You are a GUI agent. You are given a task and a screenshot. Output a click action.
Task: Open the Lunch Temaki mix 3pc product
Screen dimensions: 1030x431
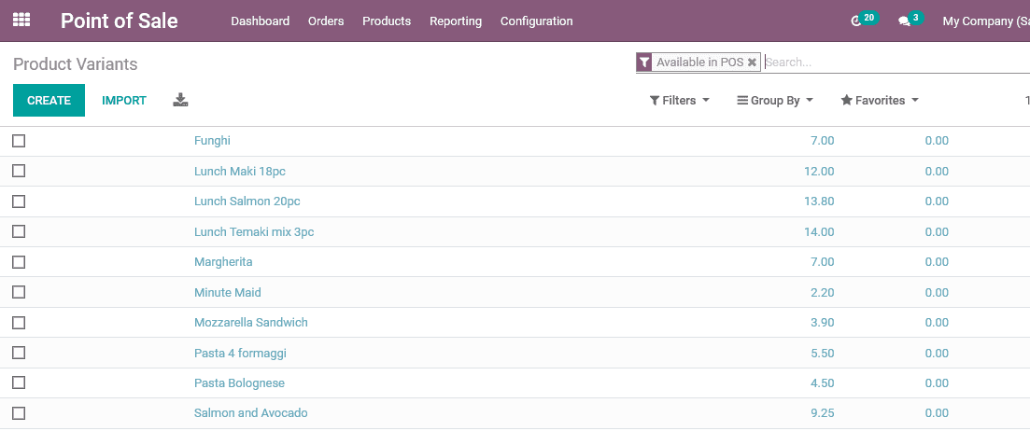point(254,231)
